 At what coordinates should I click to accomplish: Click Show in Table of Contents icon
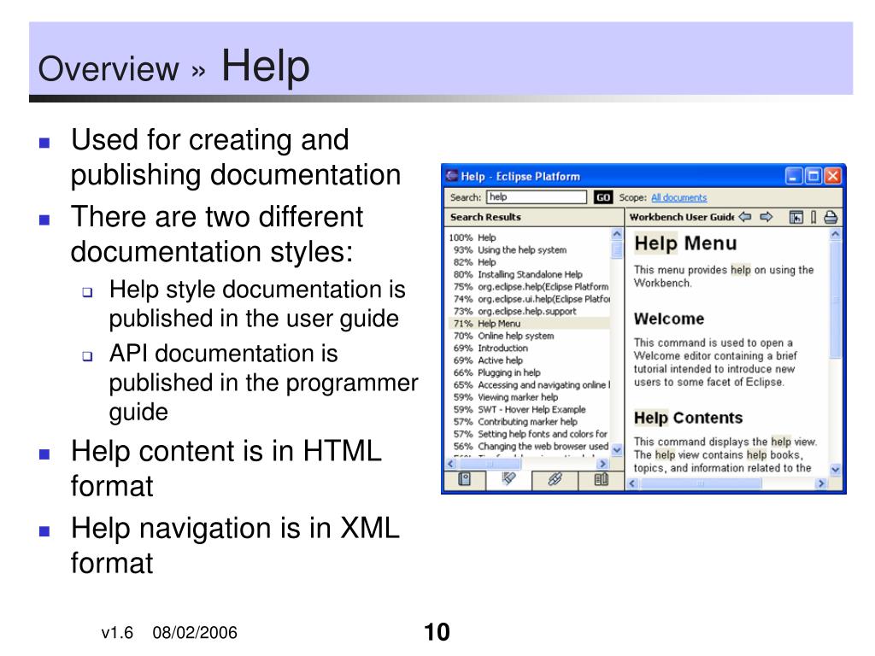[796, 218]
